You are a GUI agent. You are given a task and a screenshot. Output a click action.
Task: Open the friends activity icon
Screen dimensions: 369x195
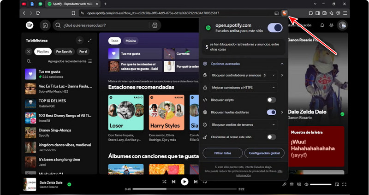[x=332, y=25]
